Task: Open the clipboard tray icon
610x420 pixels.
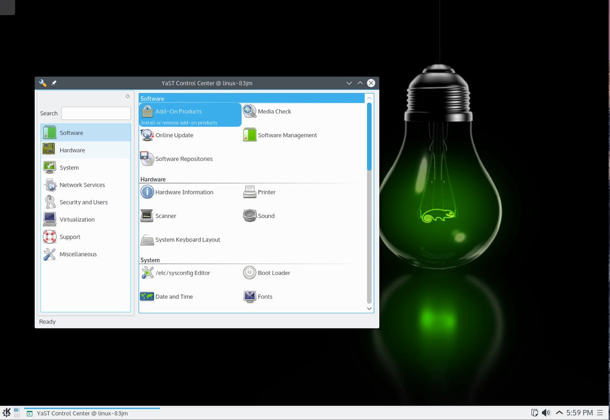Action: tap(535, 413)
